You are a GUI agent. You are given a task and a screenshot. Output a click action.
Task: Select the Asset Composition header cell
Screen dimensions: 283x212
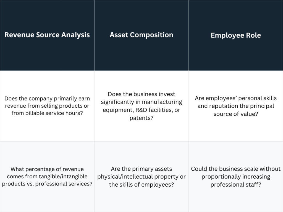[x=141, y=35]
